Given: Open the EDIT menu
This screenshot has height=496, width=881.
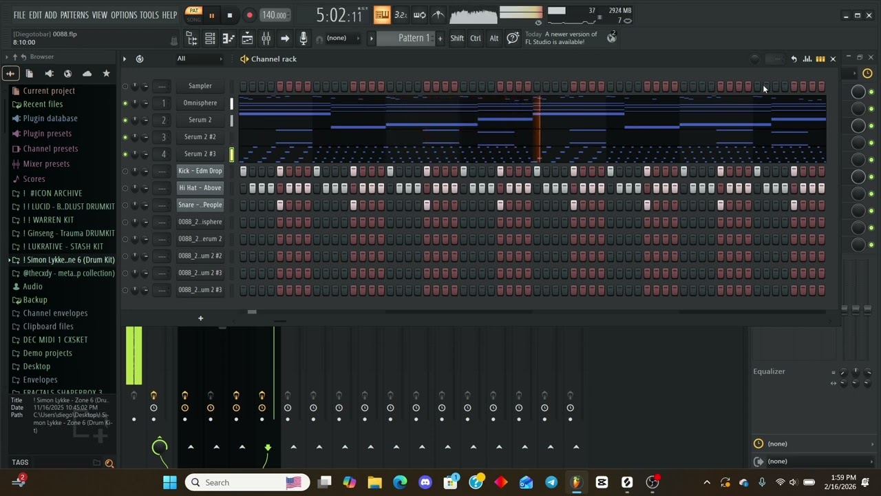Looking at the screenshot, I should pos(35,15).
